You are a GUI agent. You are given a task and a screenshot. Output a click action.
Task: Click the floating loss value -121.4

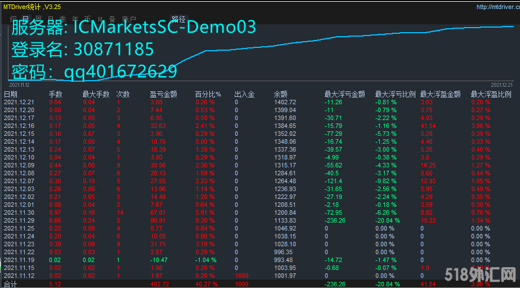[333, 181]
